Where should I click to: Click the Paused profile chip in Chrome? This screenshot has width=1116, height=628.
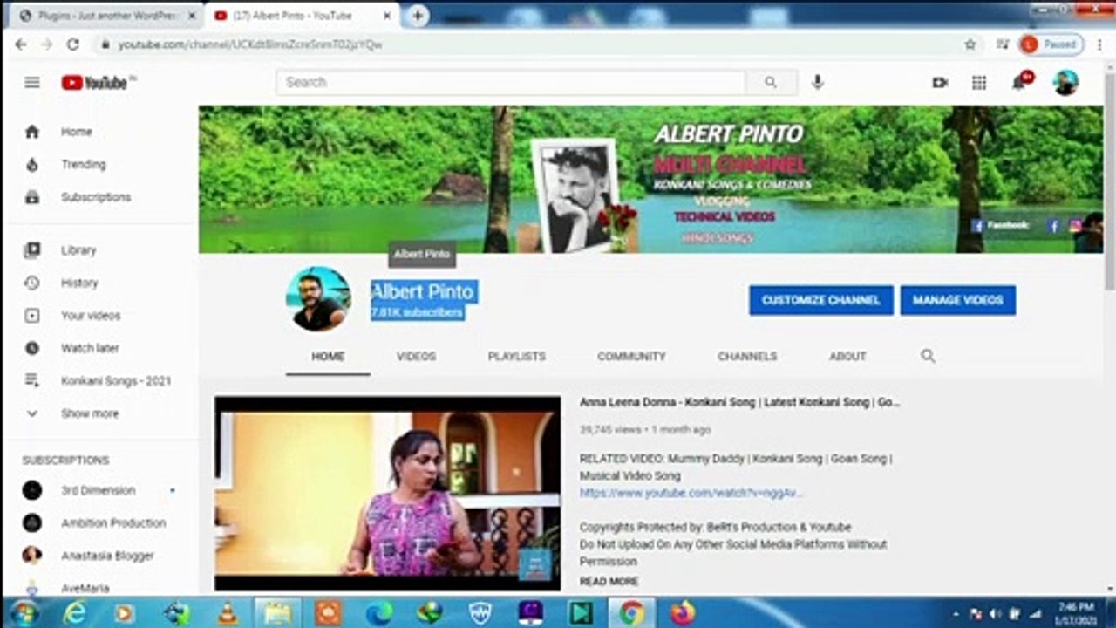click(x=1051, y=44)
